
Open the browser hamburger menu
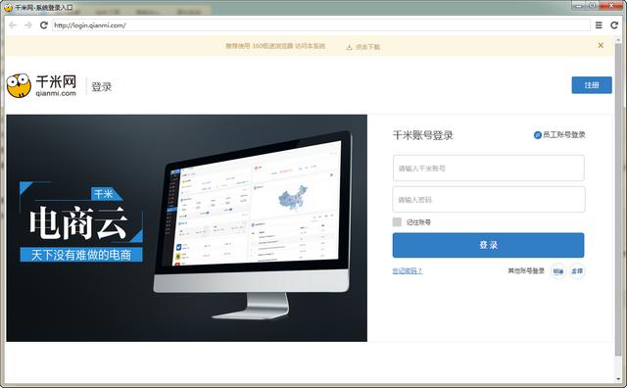click(599, 25)
